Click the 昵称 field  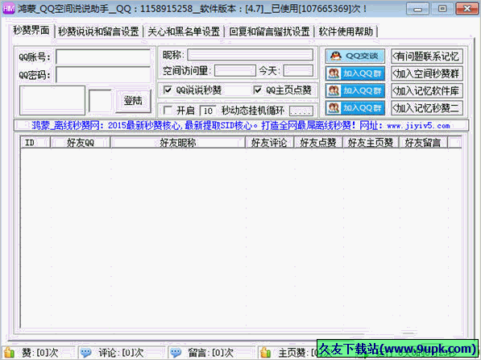pos(251,55)
